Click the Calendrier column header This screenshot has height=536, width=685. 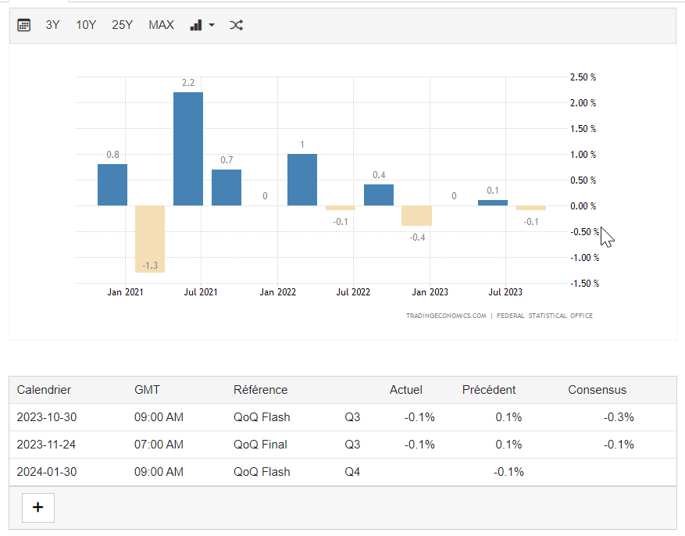(44, 390)
